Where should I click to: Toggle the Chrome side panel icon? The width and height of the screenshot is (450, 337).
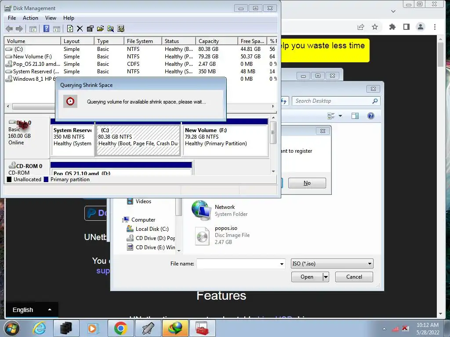(x=406, y=27)
